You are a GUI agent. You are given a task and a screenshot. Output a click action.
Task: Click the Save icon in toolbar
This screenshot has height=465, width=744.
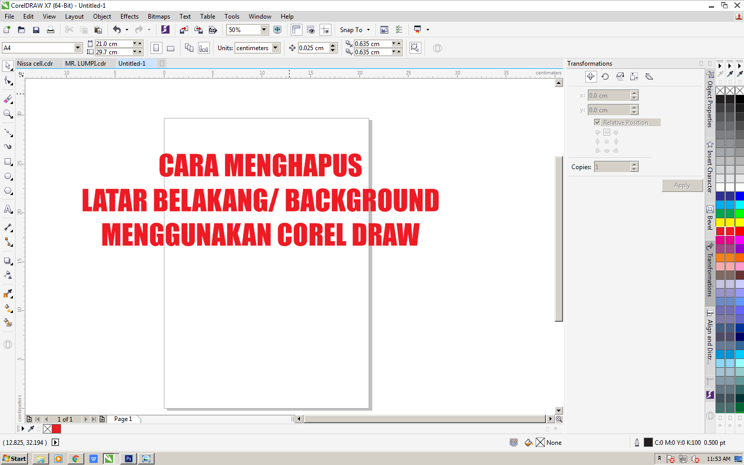coord(36,30)
